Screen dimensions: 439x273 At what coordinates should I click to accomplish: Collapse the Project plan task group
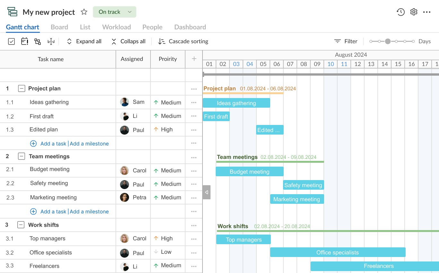tap(22, 88)
